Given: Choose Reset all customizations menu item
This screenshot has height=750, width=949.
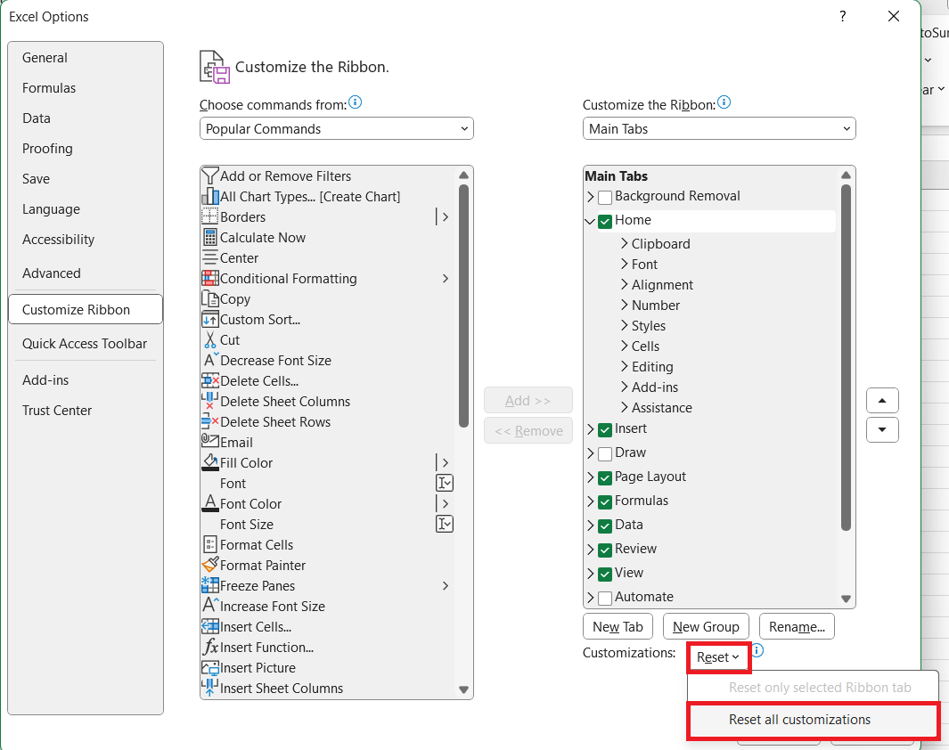Looking at the screenshot, I should point(813,720).
